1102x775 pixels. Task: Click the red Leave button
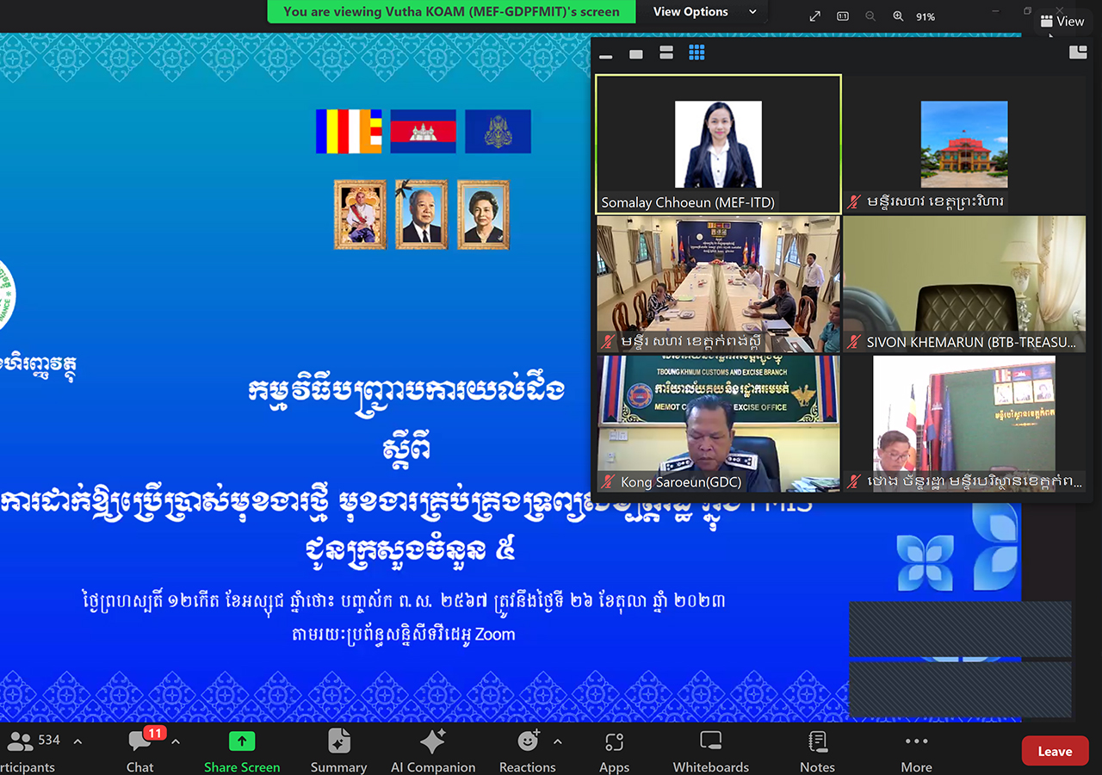(x=1055, y=751)
